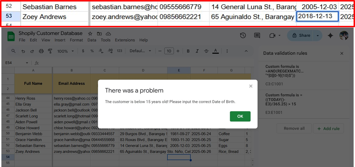Click Increase decimal places icon

coord(110,51)
